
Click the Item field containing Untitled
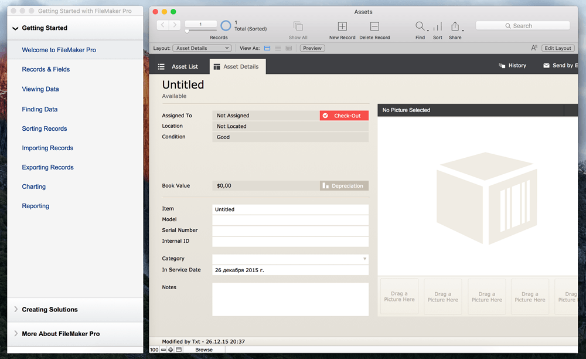coord(291,209)
